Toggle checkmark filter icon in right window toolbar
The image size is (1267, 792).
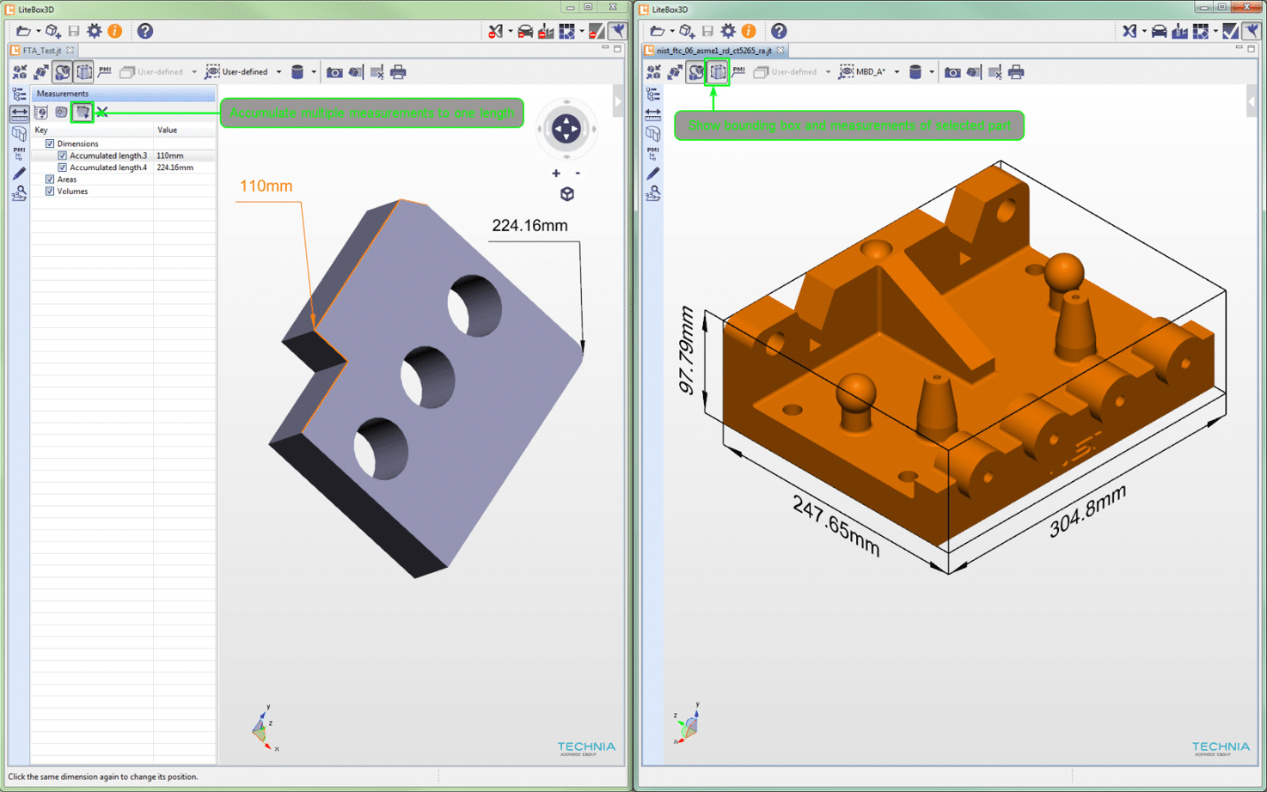coord(1231,31)
